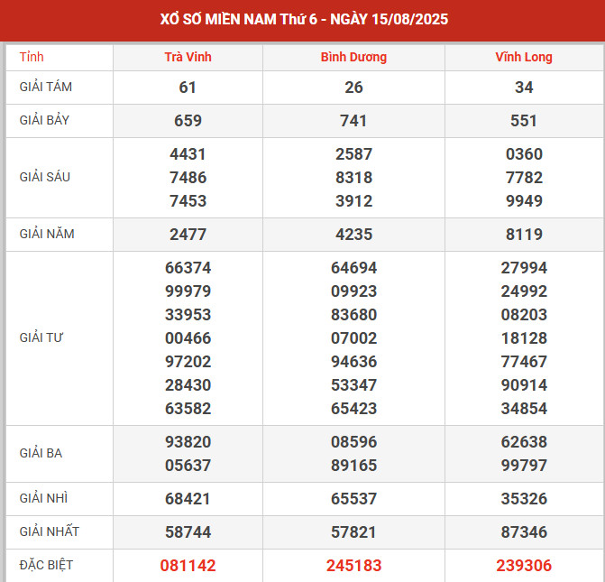Viewport: 605px width, 582px height.
Task: Click the Vĩnh Long first prize 87346
Action: pyautogui.click(x=524, y=532)
